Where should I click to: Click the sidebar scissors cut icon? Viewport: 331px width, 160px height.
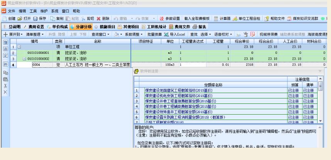5,86
